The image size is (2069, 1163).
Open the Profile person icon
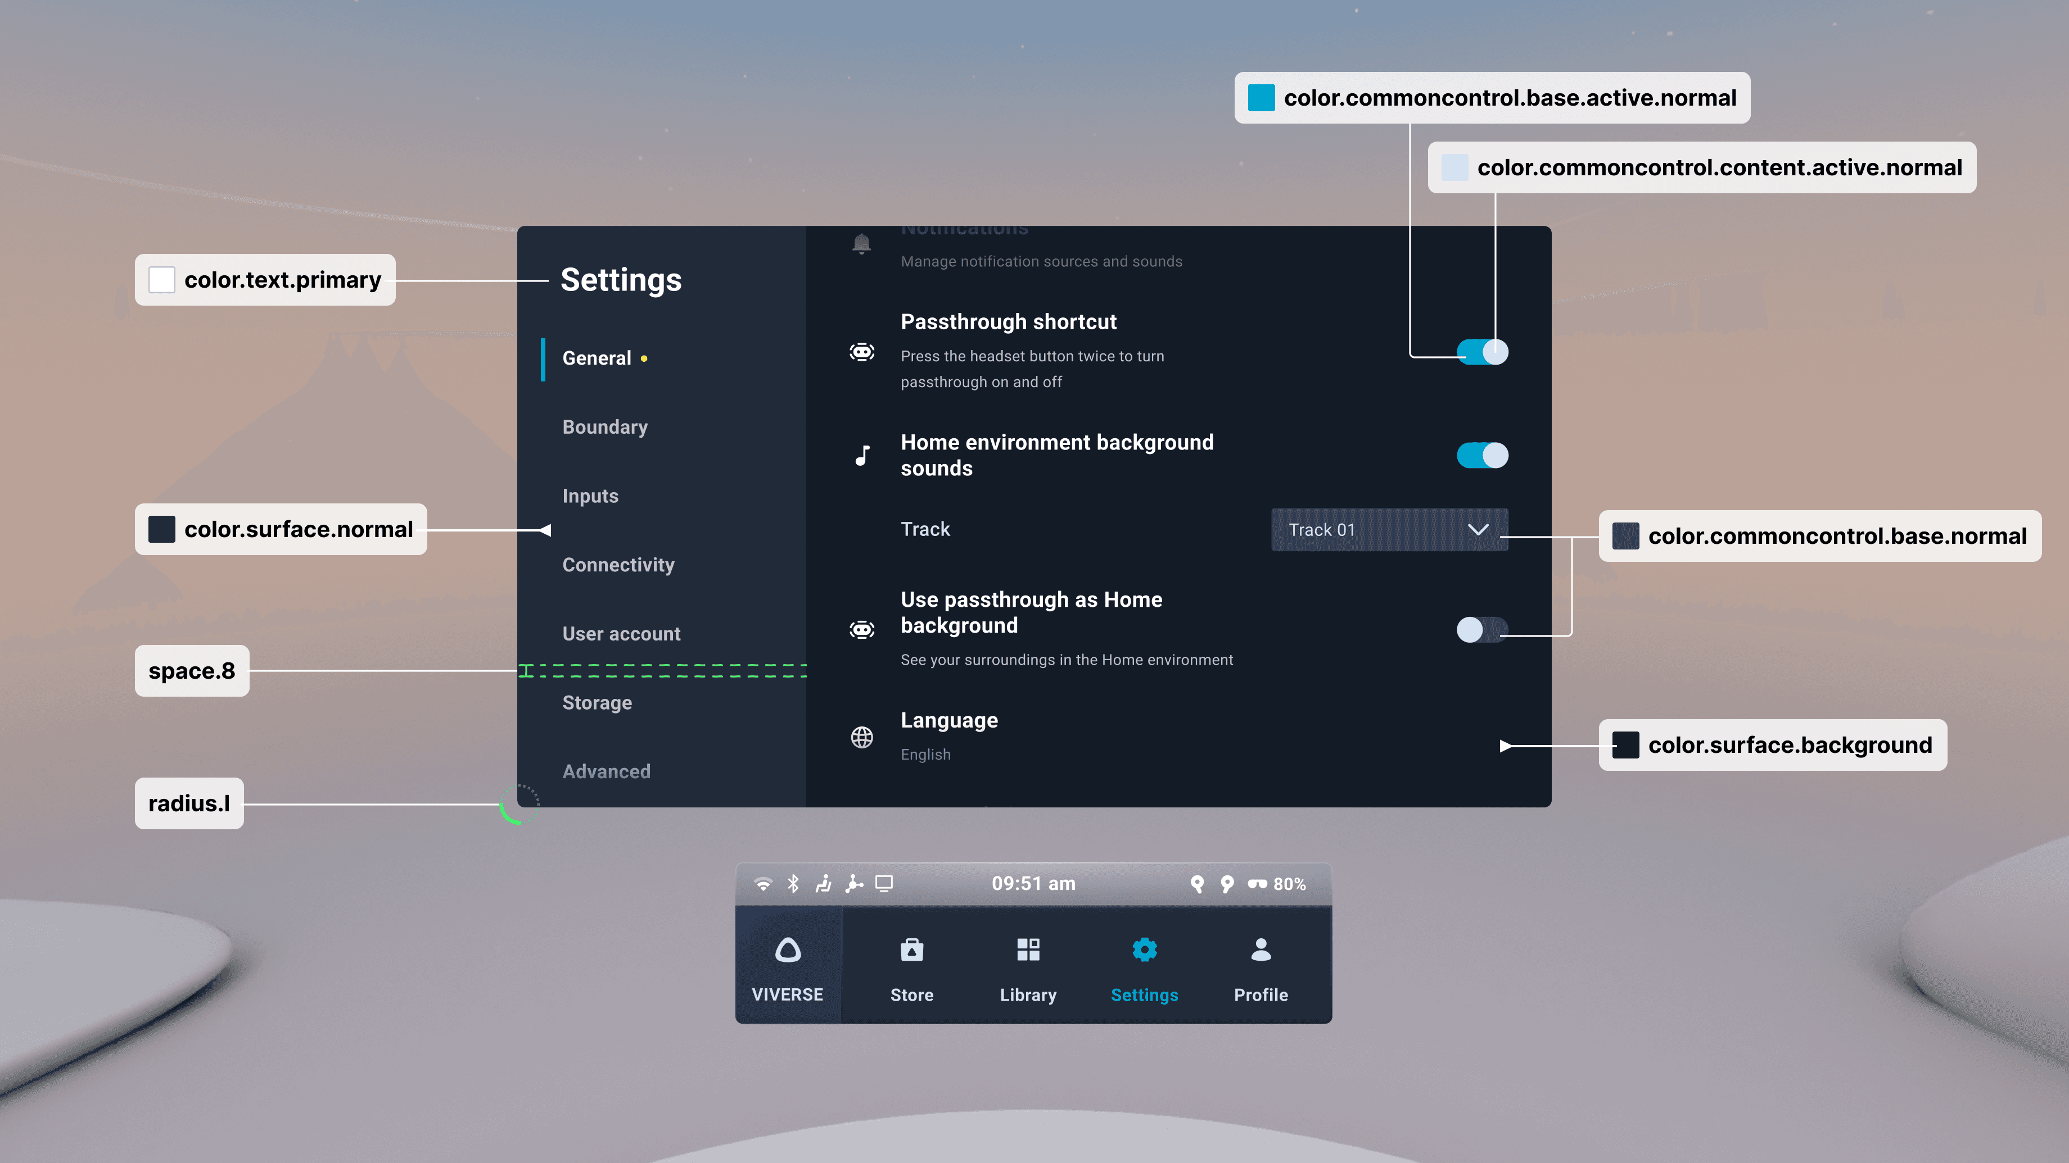pyautogui.click(x=1261, y=950)
